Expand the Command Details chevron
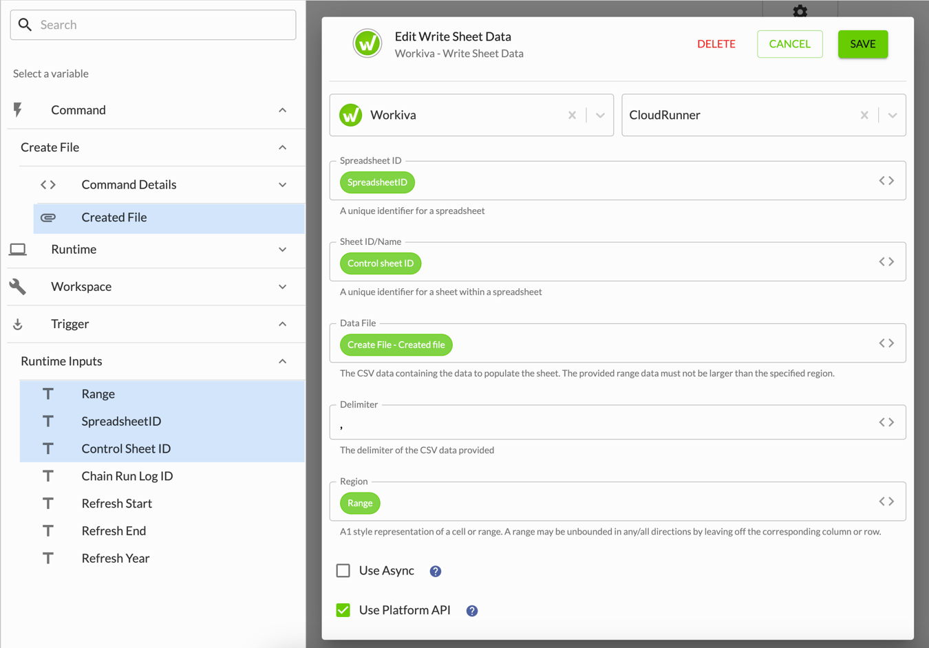Image resolution: width=929 pixels, height=648 pixels. pos(282,184)
